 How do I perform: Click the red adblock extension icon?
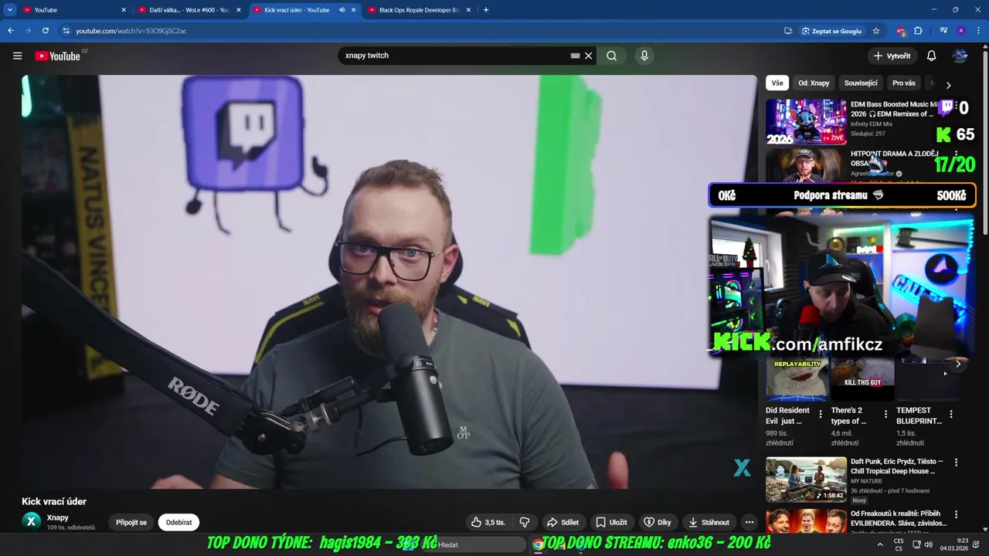901,31
